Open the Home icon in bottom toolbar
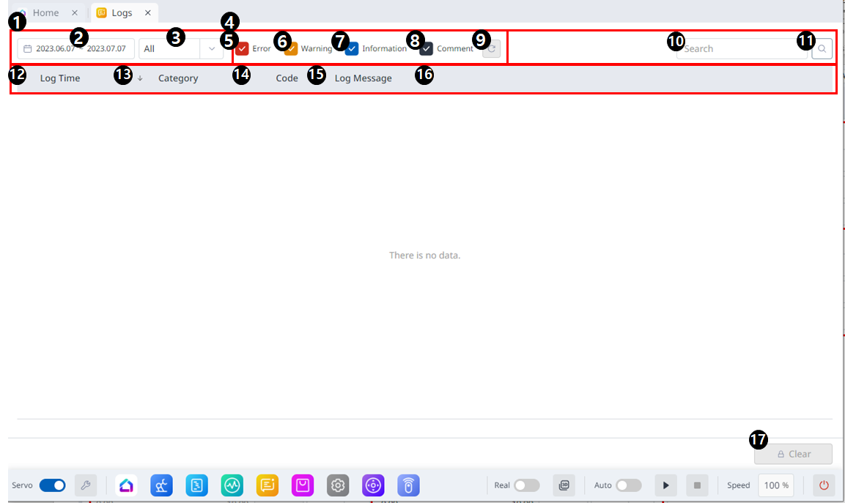This screenshot has width=845, height=503. click(126, 485)
